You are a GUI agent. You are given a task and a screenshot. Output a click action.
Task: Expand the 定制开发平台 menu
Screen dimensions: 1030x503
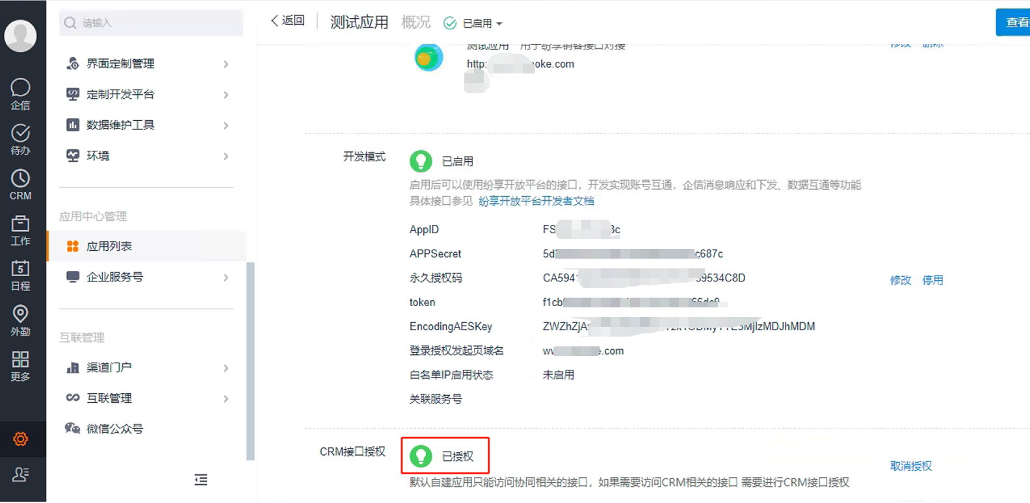(147, 94)
